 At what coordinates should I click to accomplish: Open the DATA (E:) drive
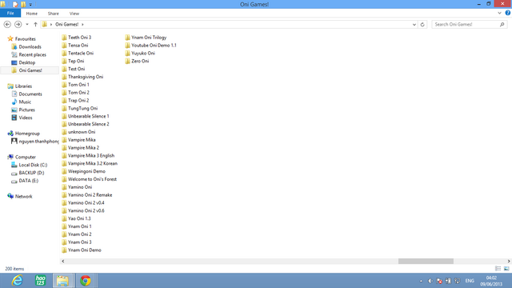29,181
